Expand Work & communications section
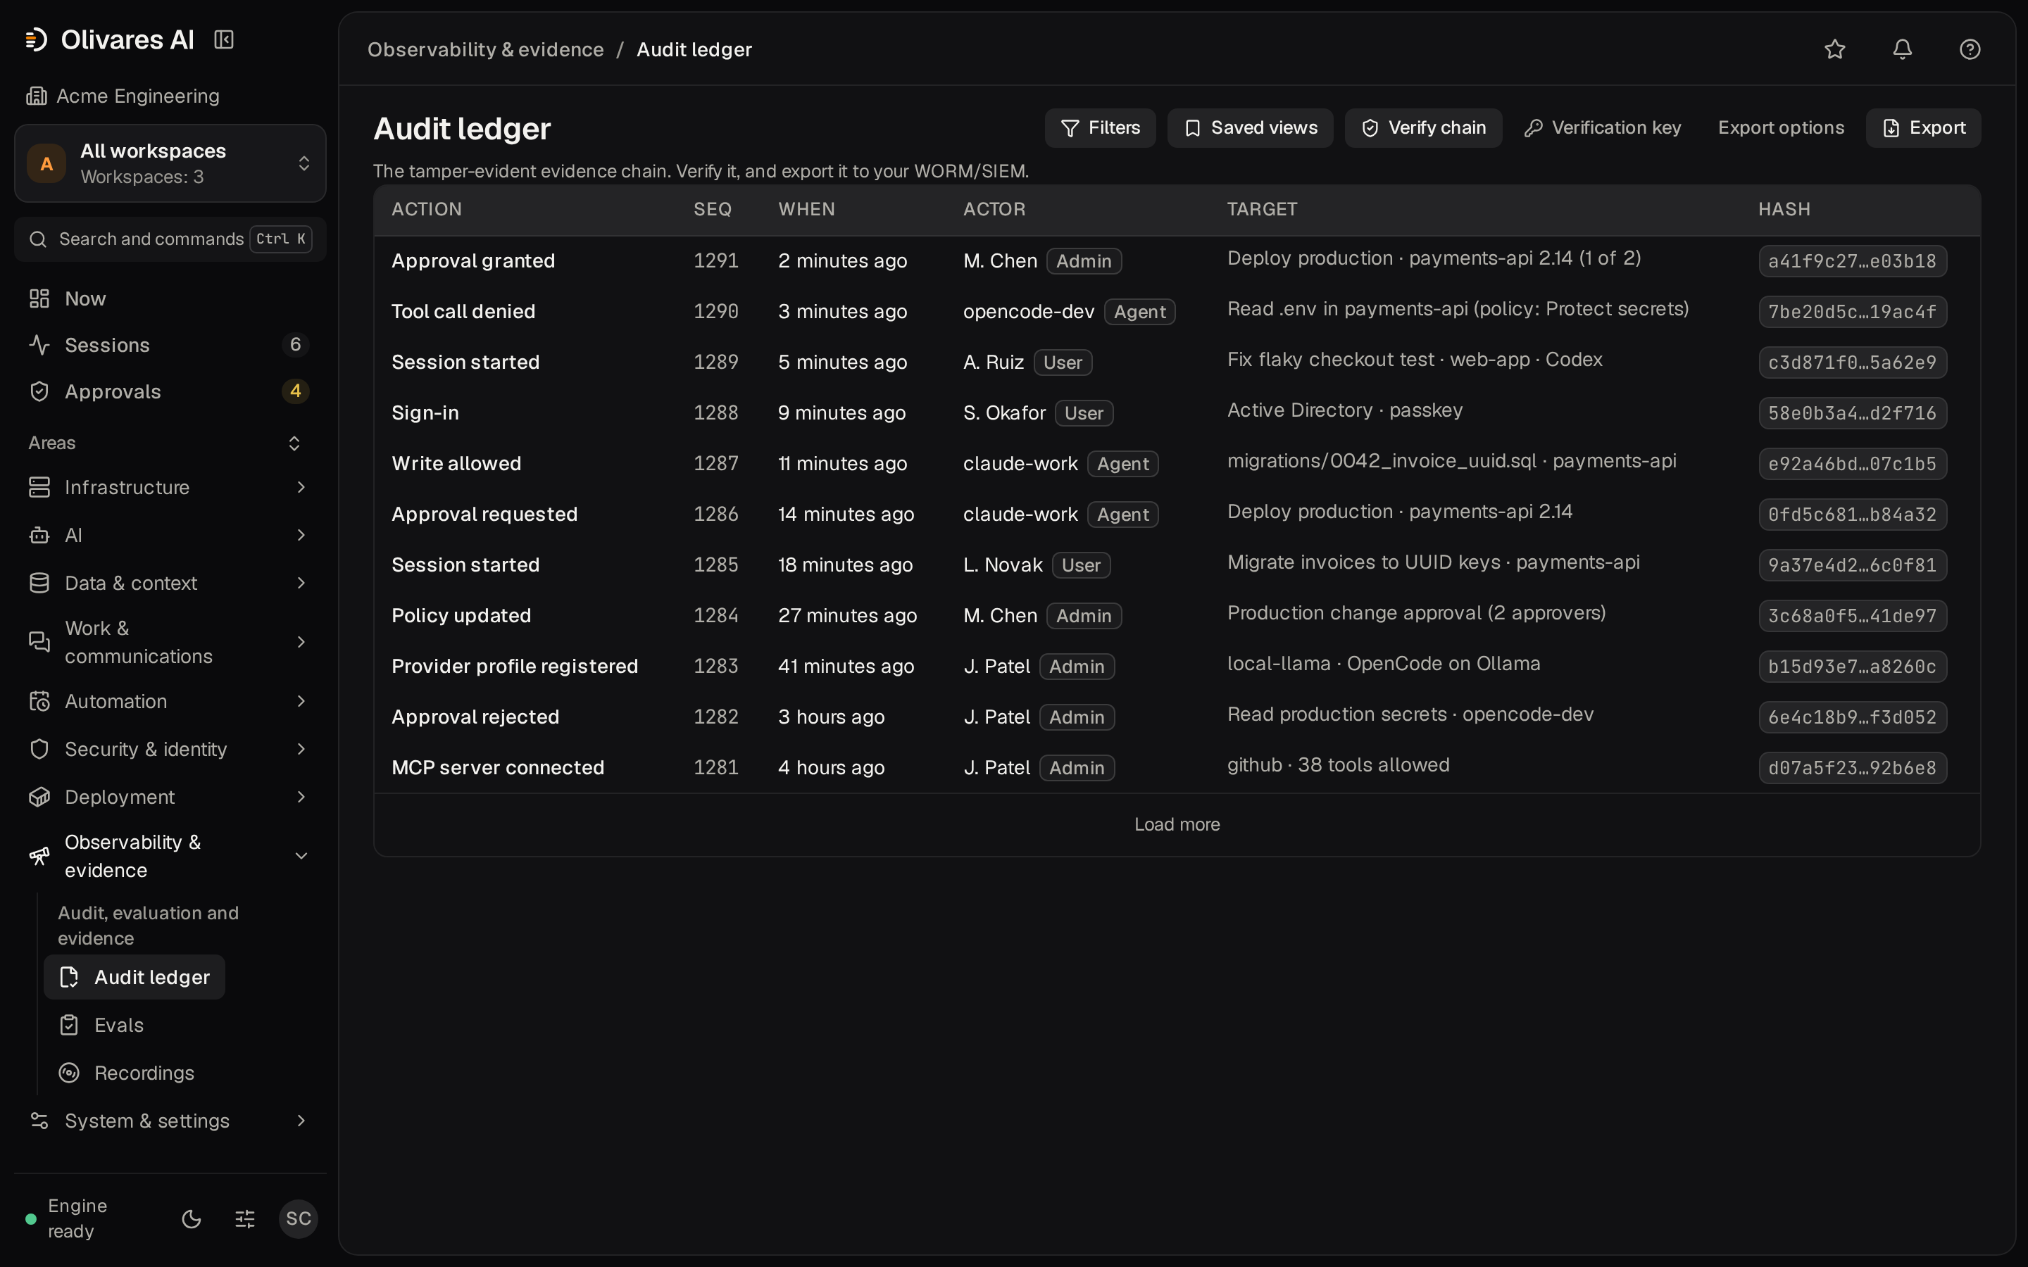 click(x=170, y=642)
